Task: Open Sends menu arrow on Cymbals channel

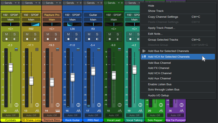Action: (16, 3)
